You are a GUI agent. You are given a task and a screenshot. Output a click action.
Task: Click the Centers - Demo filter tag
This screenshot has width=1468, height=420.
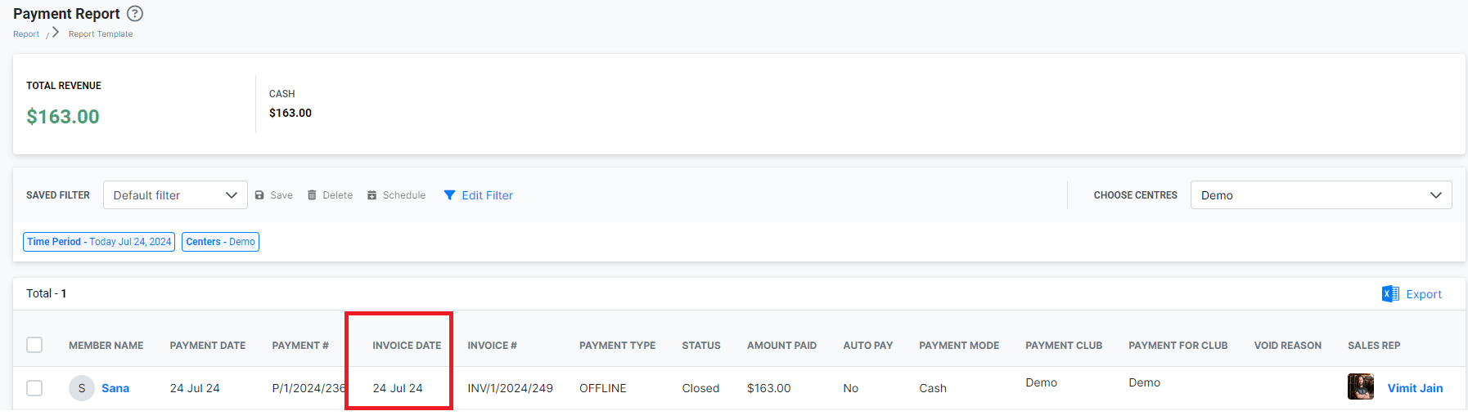click(220, 242)
